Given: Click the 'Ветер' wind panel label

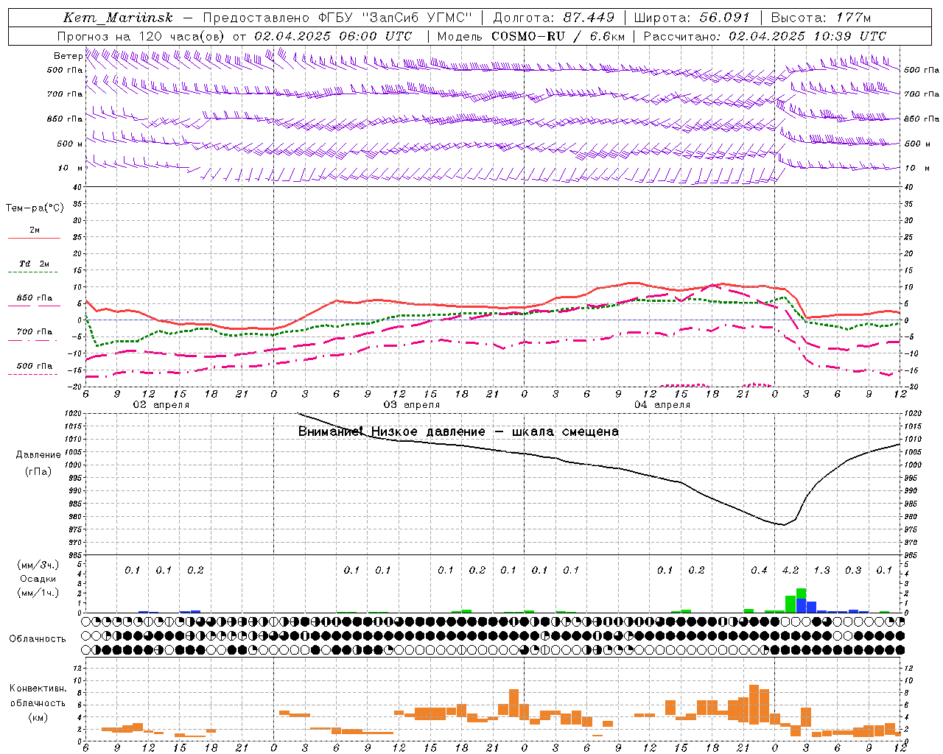Looking at the screenshot, I should click(68, 56).
